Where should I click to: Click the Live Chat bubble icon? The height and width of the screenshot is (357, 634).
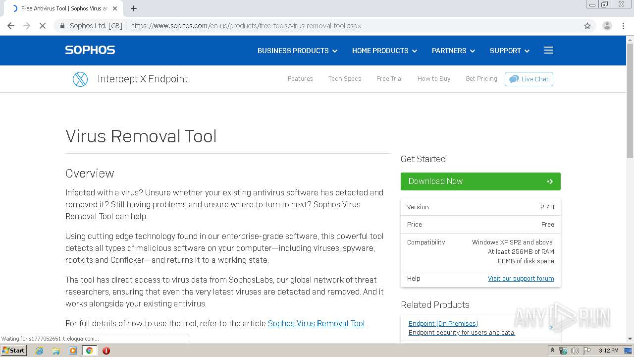pyautogui.click(x=514, y=79)
